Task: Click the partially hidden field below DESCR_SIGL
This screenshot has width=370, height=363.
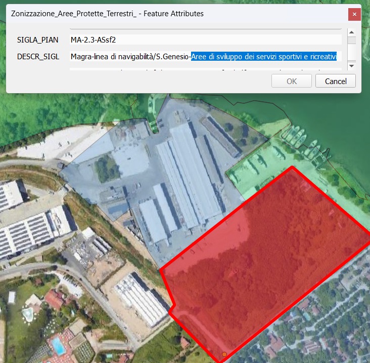Action: click(x=206, y=68)
